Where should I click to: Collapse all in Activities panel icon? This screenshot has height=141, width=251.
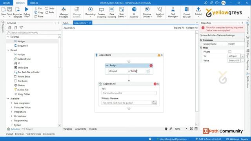point(15,28)
